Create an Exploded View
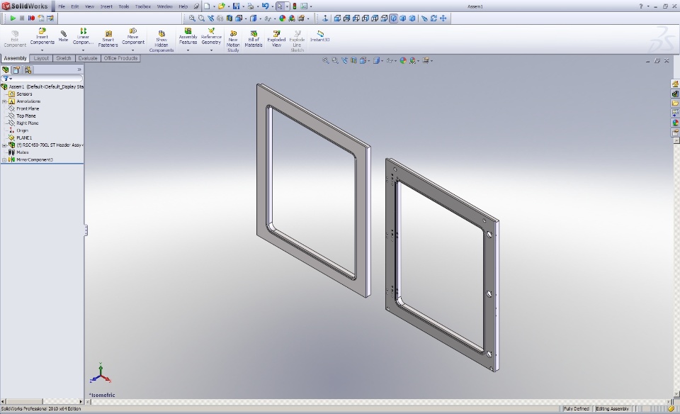Image resolution: width=680 pixels, height=414 pixels. tap(276, 39)
